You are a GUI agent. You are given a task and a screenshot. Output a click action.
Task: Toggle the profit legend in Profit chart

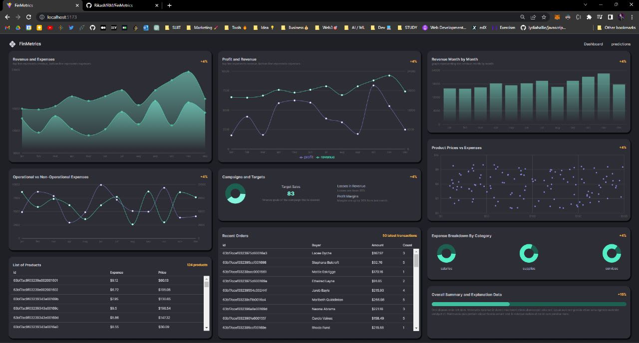307,157
